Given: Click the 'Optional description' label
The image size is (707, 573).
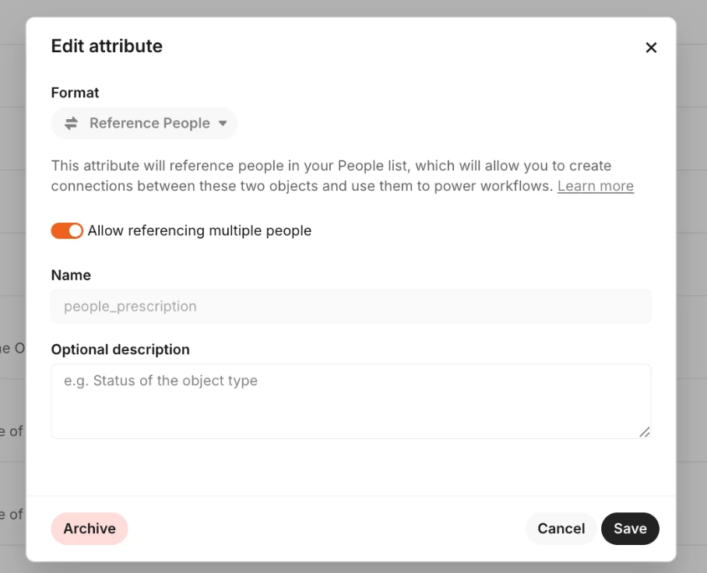Looking at the screenshot, I should point(120,350).
